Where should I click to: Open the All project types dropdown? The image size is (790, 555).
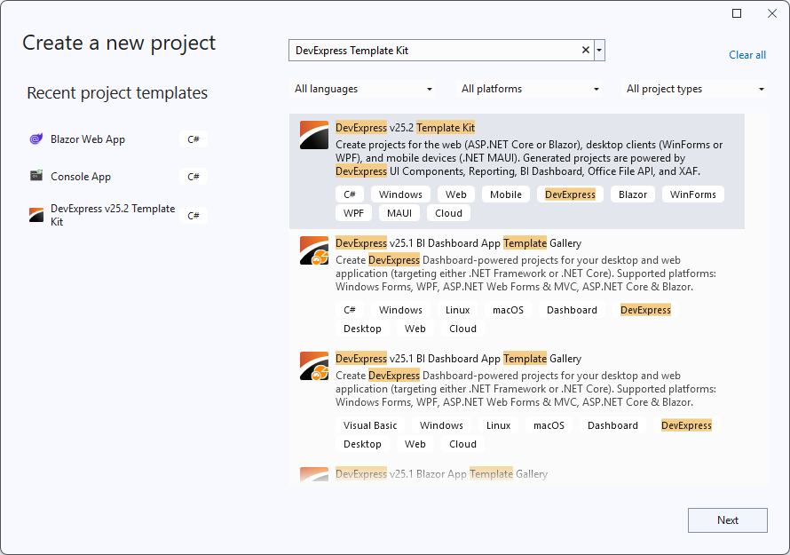tap(696, 89)
